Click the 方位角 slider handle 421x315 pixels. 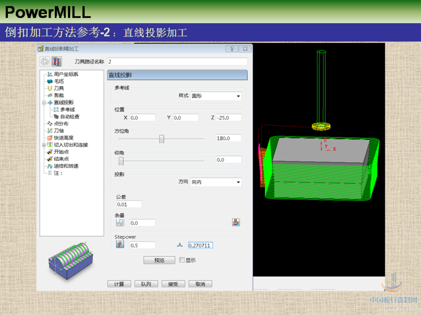tap(162, 139)
